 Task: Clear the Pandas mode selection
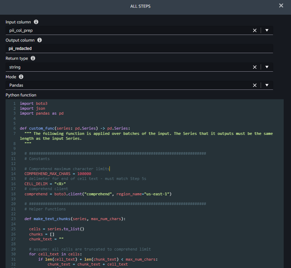[x=255, y=85]
